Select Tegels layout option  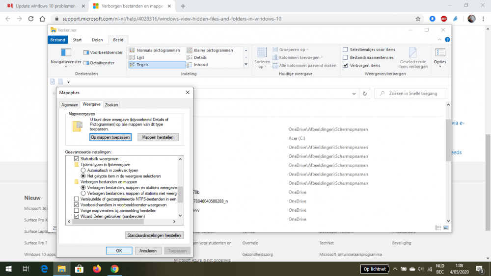coord(143,65)
